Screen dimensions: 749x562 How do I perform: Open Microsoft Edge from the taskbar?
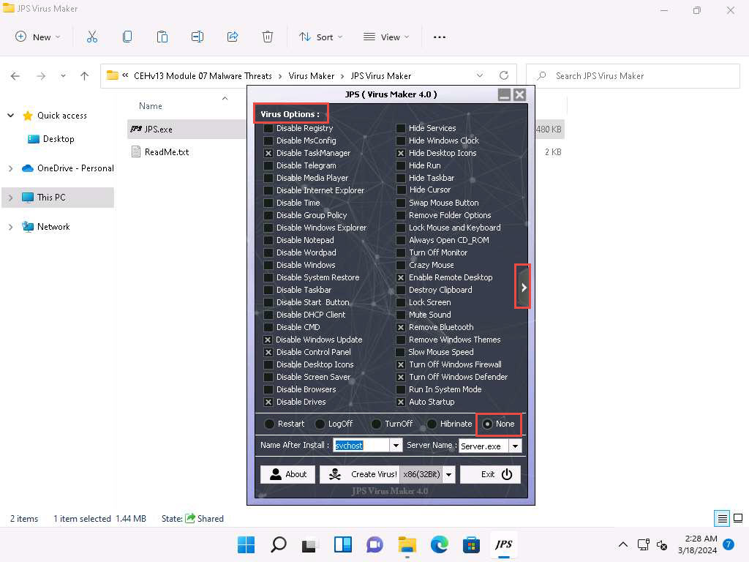coord(439,544)
